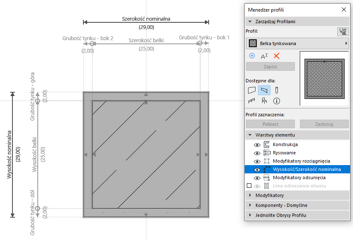Rename the profile with the text icon
The image size is (353, 240).
coord(264,56)
